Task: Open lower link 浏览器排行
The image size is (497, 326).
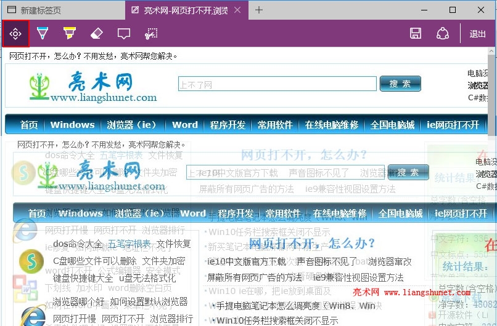Action: tap(171, 319)
